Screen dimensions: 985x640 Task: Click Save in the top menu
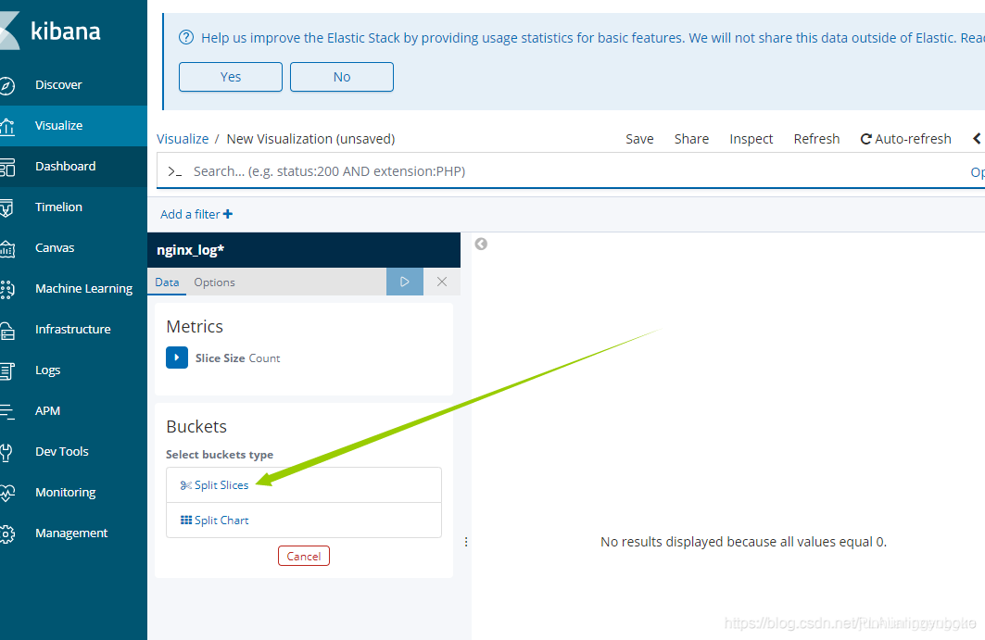639,139
